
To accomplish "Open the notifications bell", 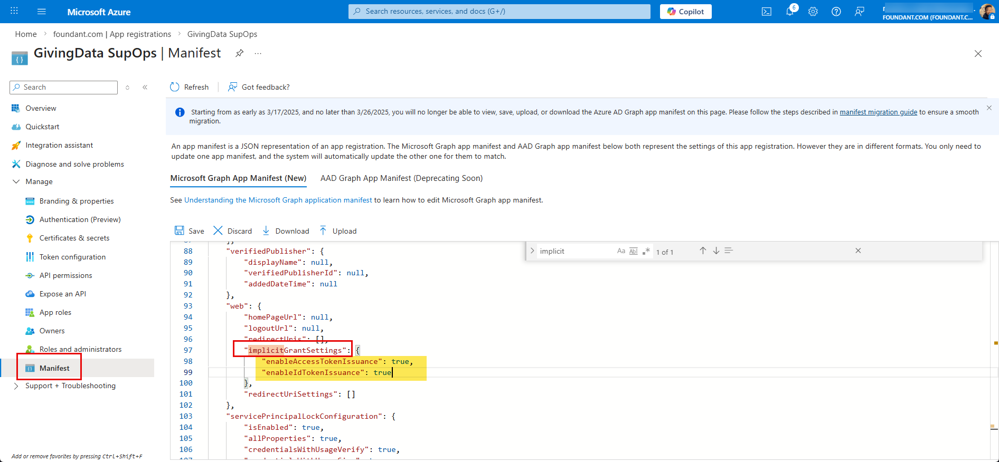I will click(790, 12).
